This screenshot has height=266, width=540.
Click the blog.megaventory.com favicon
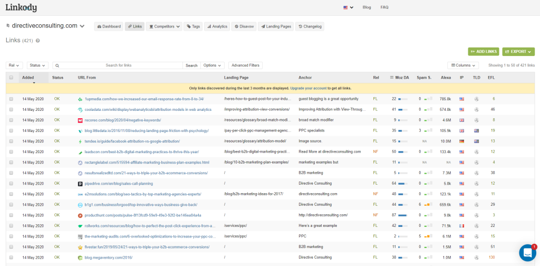click(x=80, y=258)
